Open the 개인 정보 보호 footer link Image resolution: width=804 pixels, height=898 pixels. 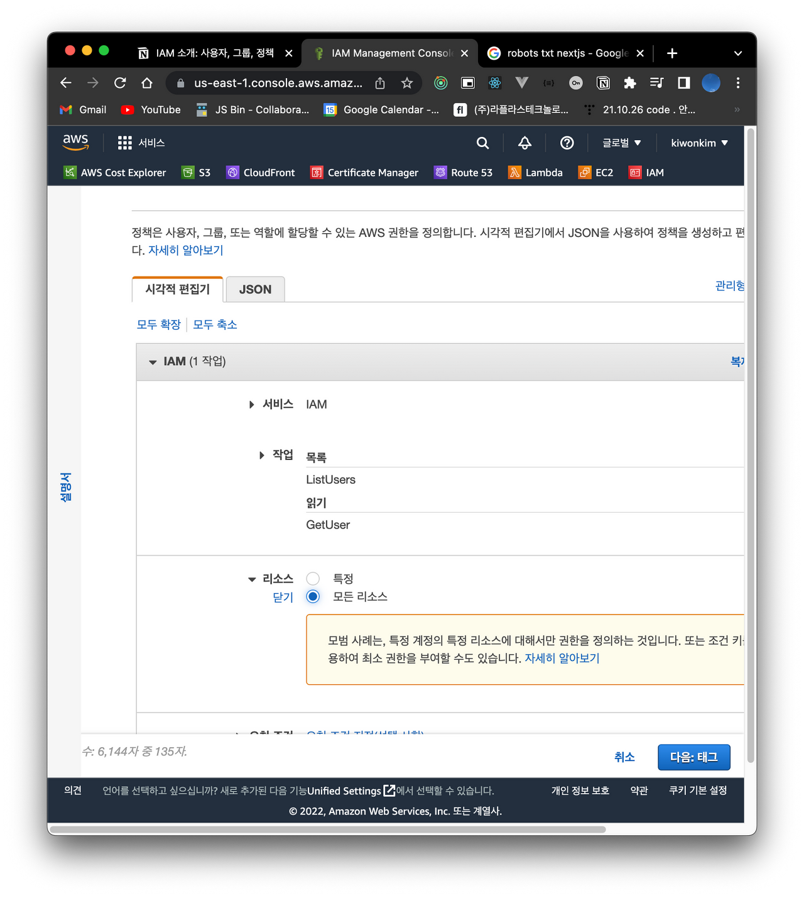[580, 790]
